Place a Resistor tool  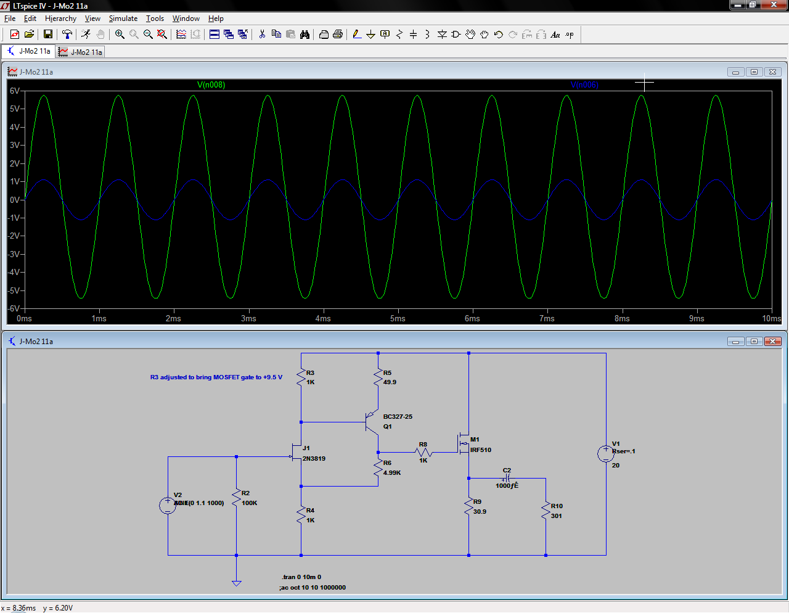(x=399, y=35)
